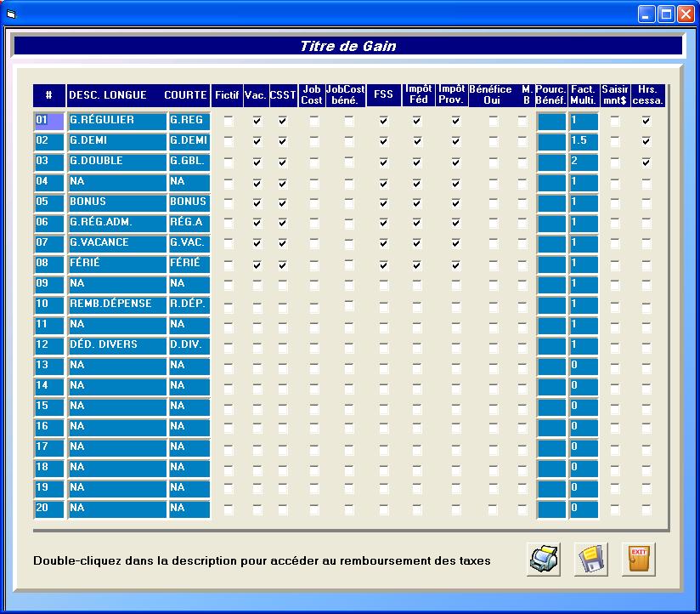The image size is (700, 614).
Task: Uncheck Impôt Féd checkbox for G.VACANCE row
Action: tap(417, 245)
